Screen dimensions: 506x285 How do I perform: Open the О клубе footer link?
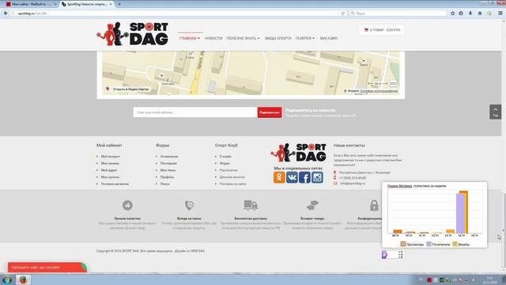(225, 157)
